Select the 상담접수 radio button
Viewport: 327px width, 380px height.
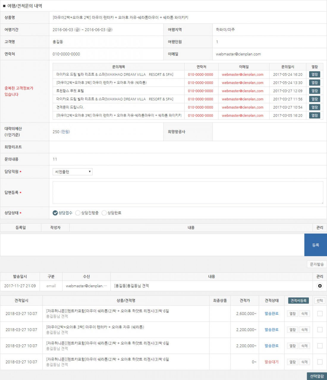[55, 213]
